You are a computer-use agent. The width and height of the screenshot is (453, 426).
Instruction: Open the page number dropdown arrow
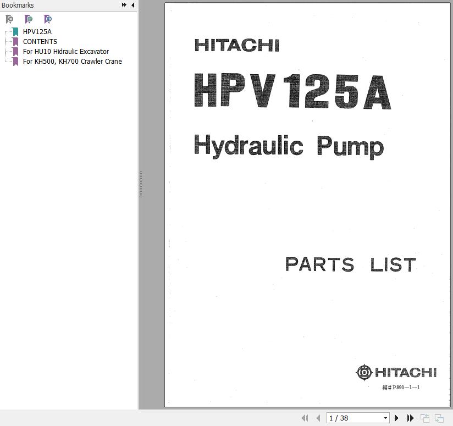click(x=386, y=418)
